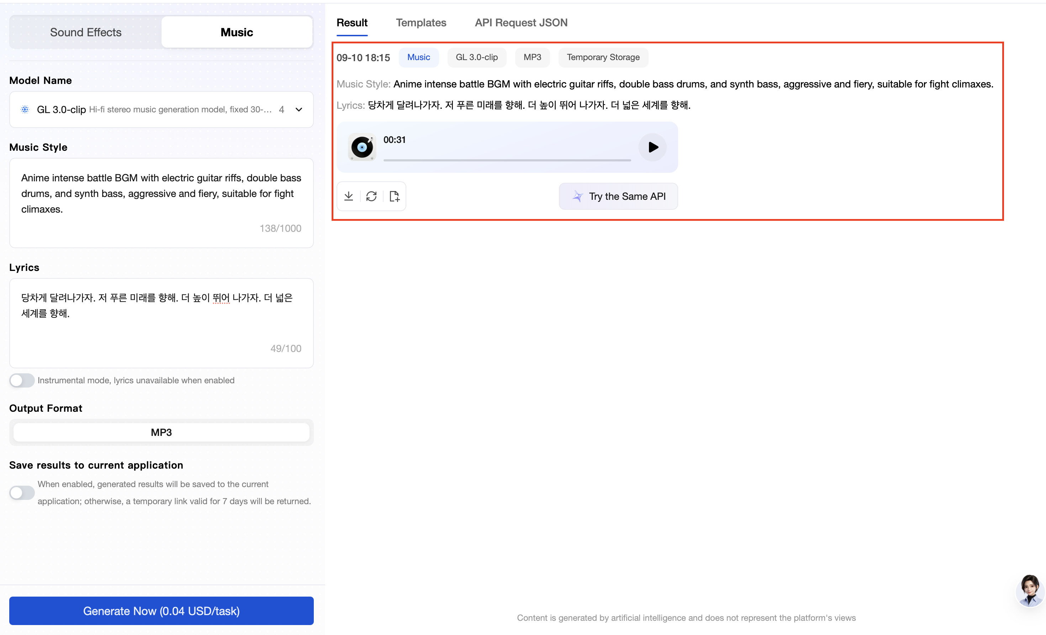Click the GL 3.0-clip result tag
The width and height of the screenshot is (1046, 635).
(477, 57)
